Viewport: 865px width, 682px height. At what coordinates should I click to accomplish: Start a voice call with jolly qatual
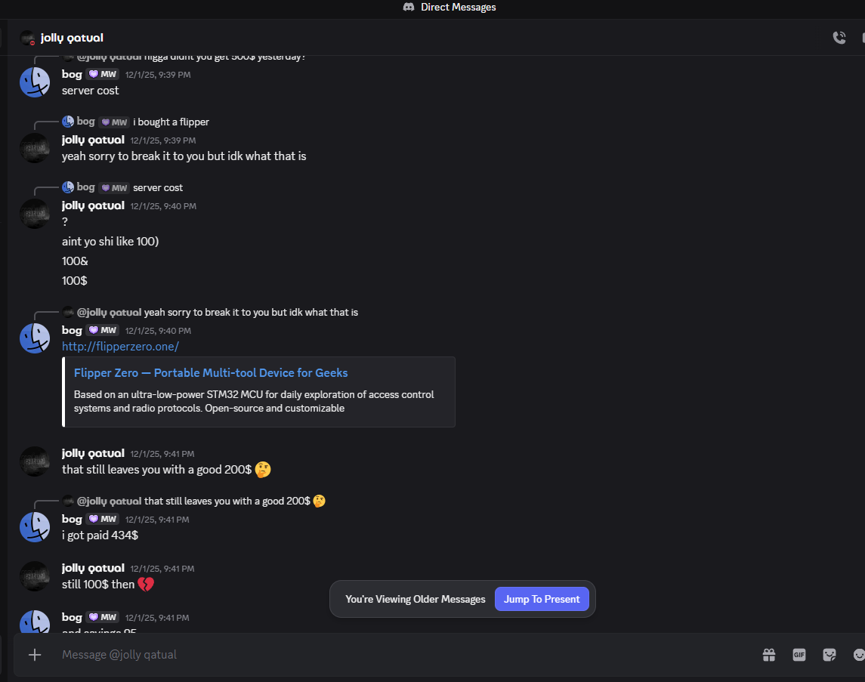point(839,38)
